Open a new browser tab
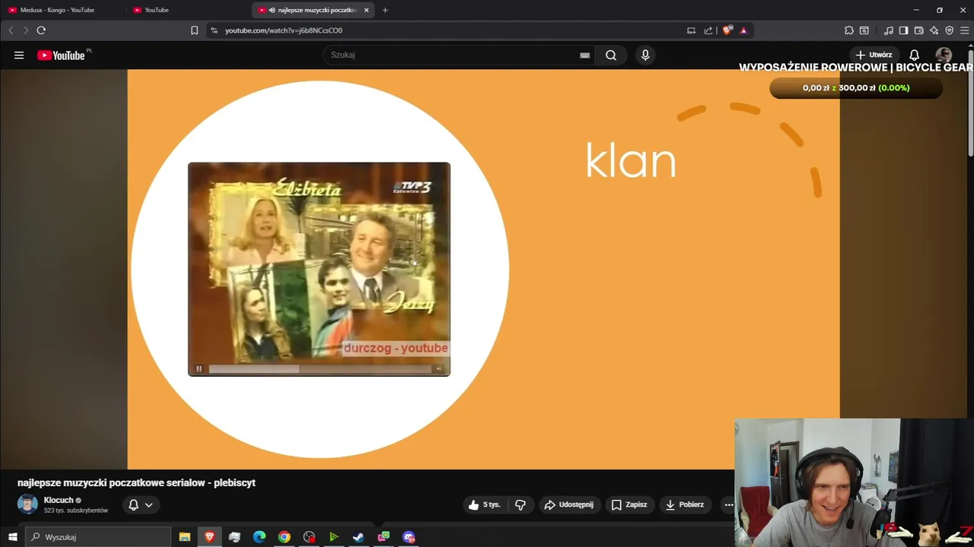Viewport: 974px width, 547px height. pyautogui.click(x=385, y=10)
